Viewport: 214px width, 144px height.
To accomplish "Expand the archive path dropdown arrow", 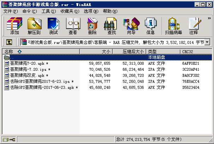I will (x=207, y=42).
